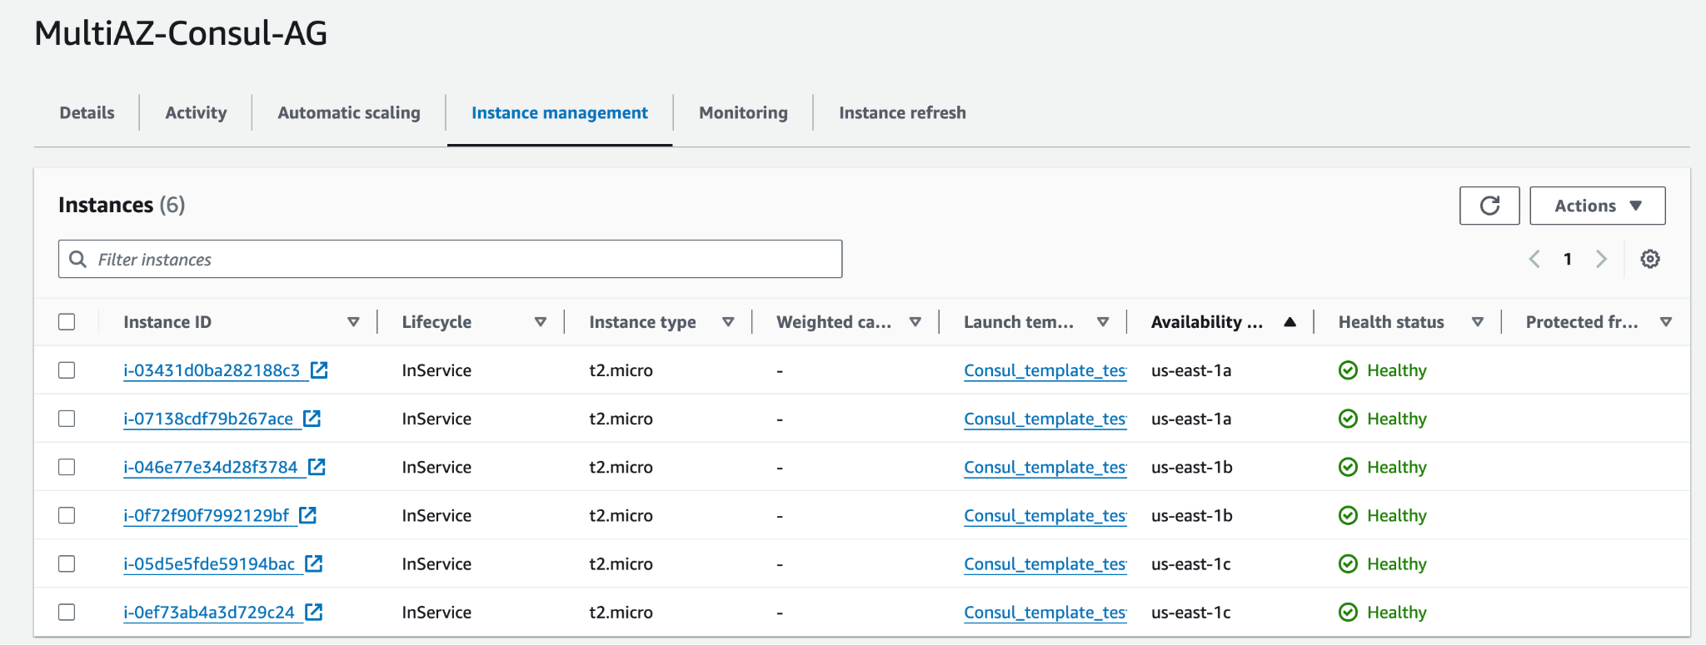The width and height of the screenshot is (1706, 645).
Task: Switch to the Monitoring tab
Action: (743, 112)
